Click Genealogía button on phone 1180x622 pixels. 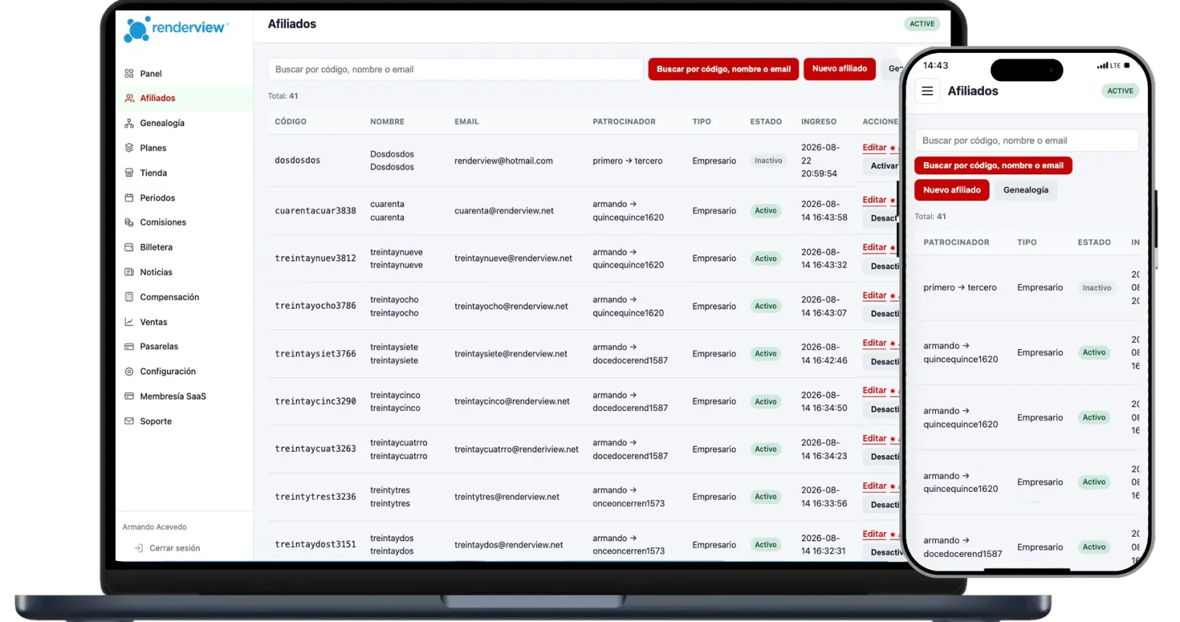1026,190
